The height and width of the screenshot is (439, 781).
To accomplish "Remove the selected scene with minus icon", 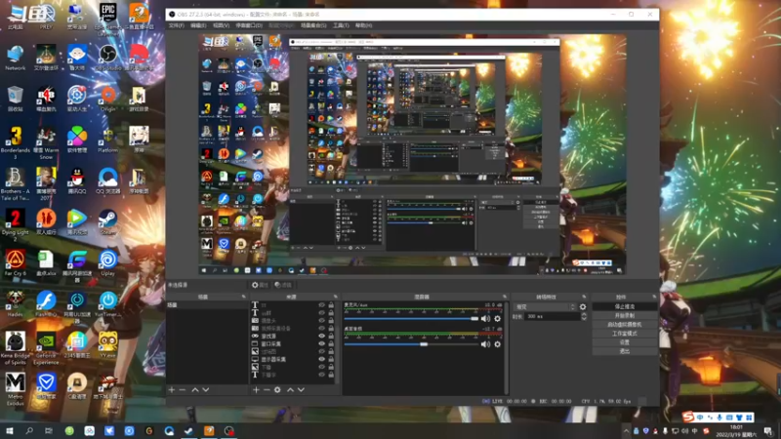I will click(183, 389).
